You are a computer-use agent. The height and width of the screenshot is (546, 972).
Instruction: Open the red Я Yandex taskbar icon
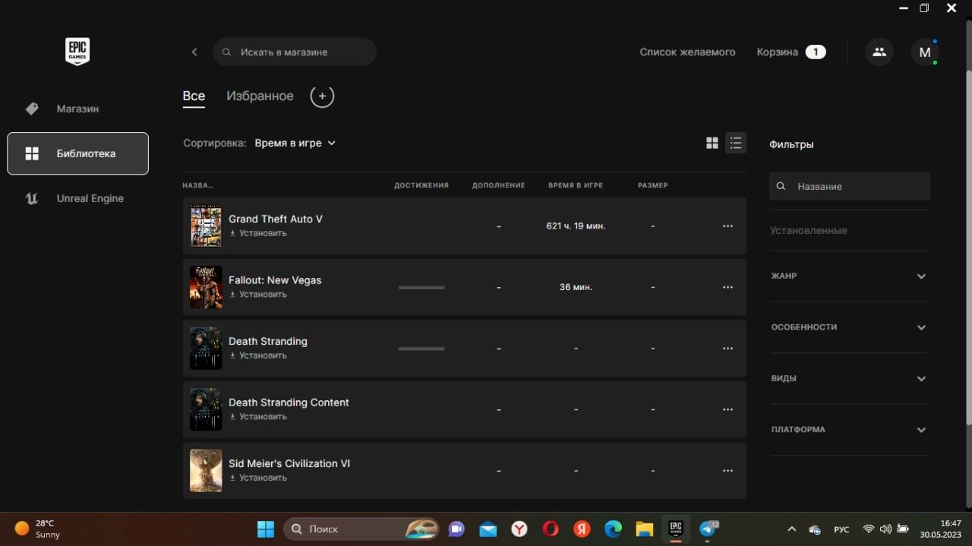582,529
